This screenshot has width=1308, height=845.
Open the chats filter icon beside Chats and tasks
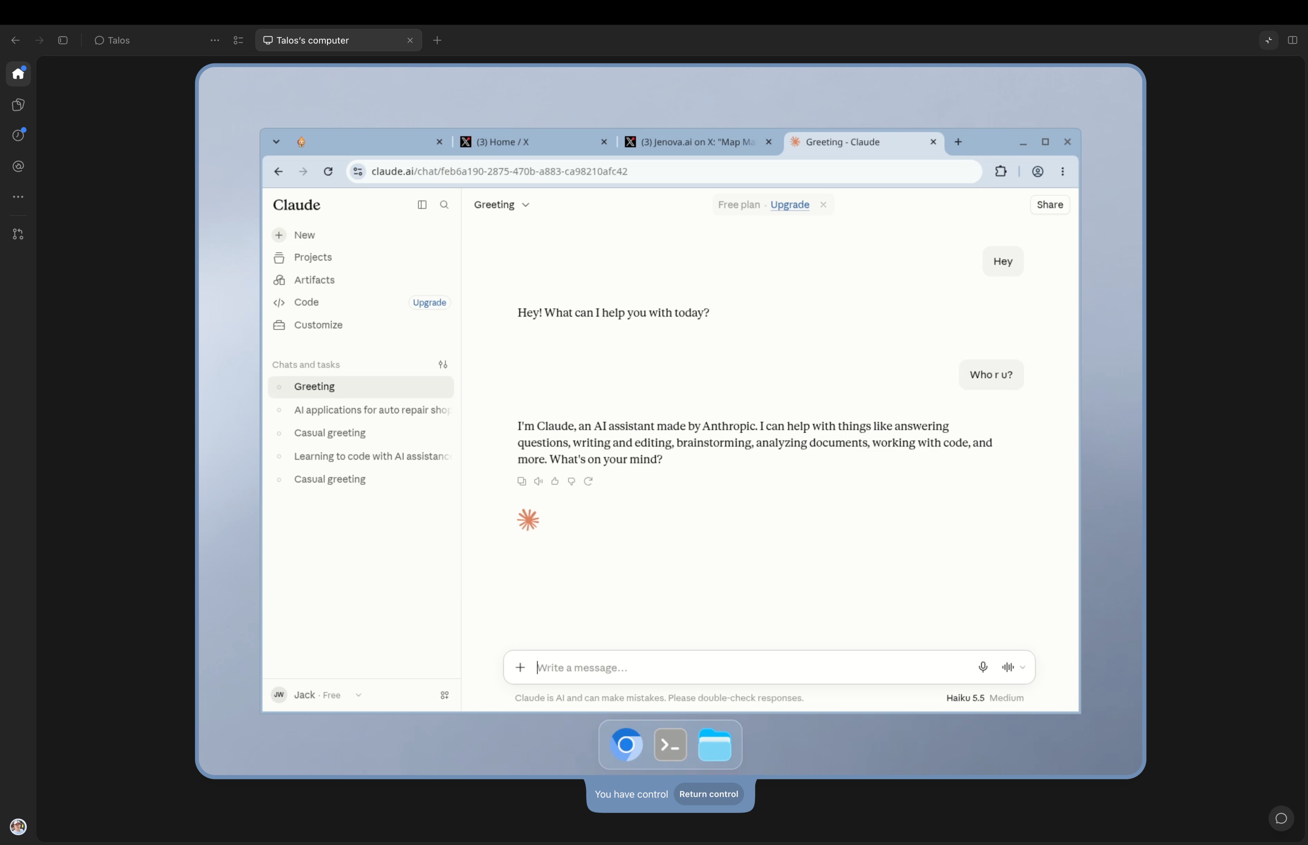point(443,364)
